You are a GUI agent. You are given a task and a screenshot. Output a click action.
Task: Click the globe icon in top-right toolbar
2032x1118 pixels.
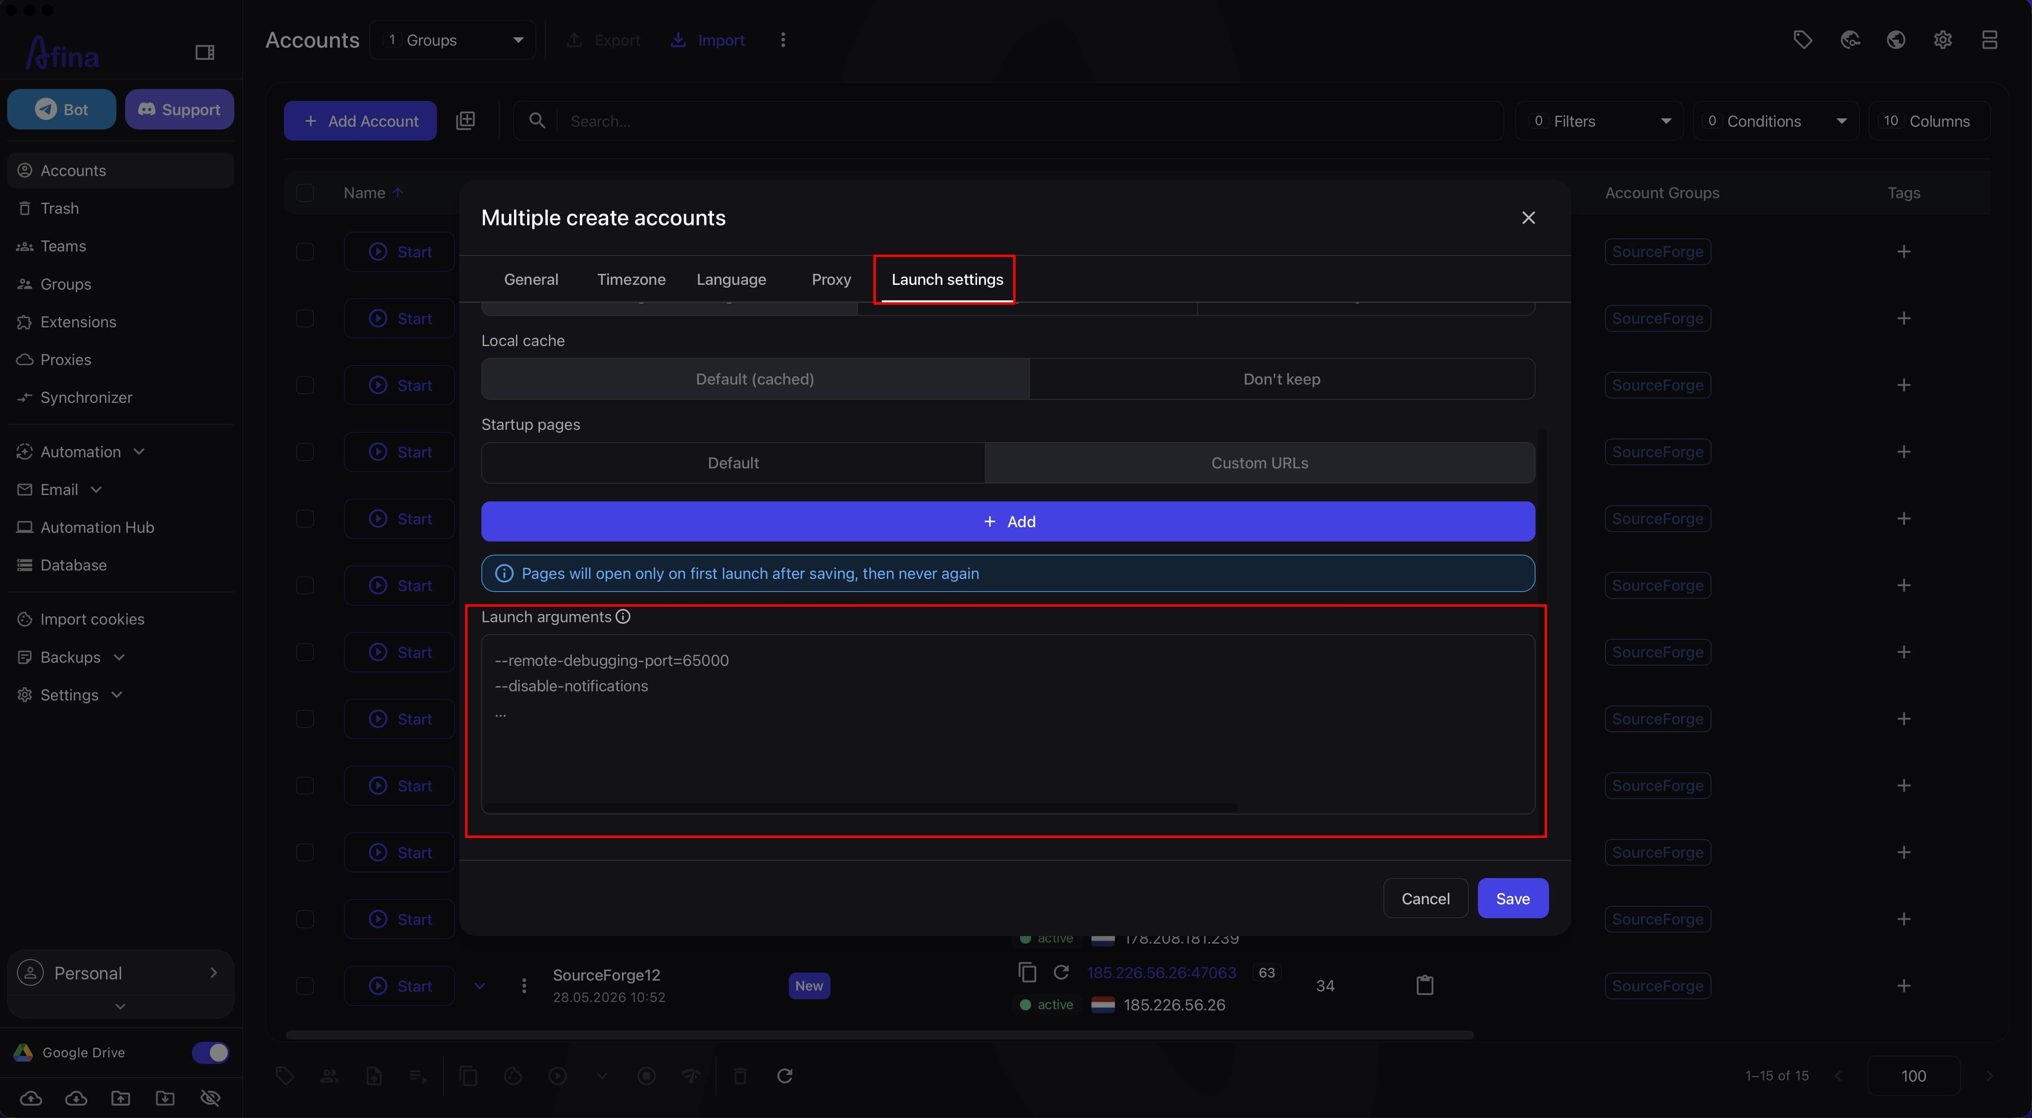tap(1897, 40)
